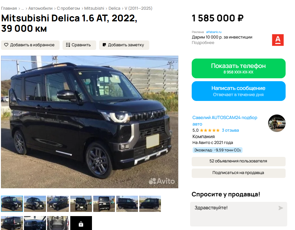Click the Здравствуйте! message input field

click(239, 214)
